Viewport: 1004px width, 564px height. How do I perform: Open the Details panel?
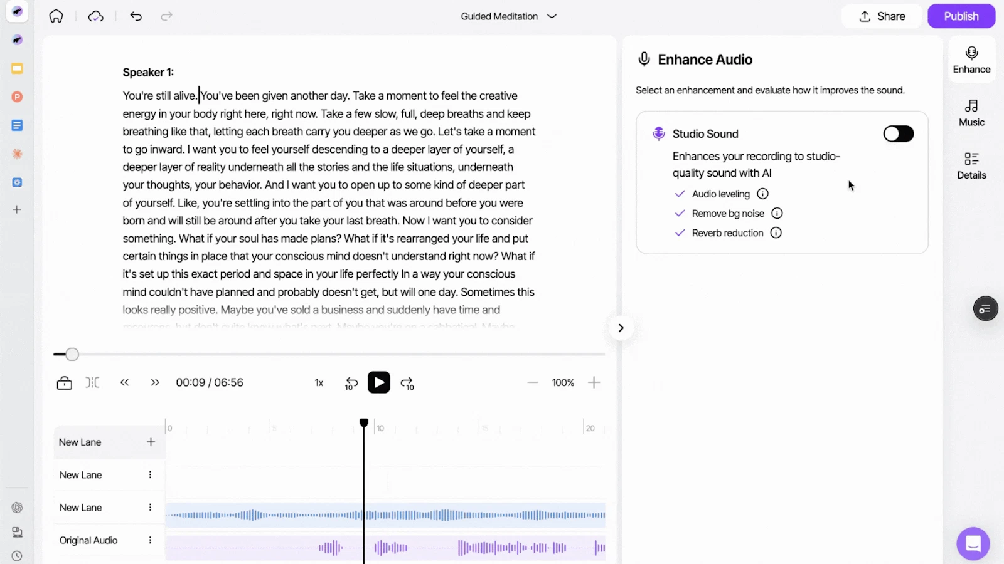(x=971, y=165)
